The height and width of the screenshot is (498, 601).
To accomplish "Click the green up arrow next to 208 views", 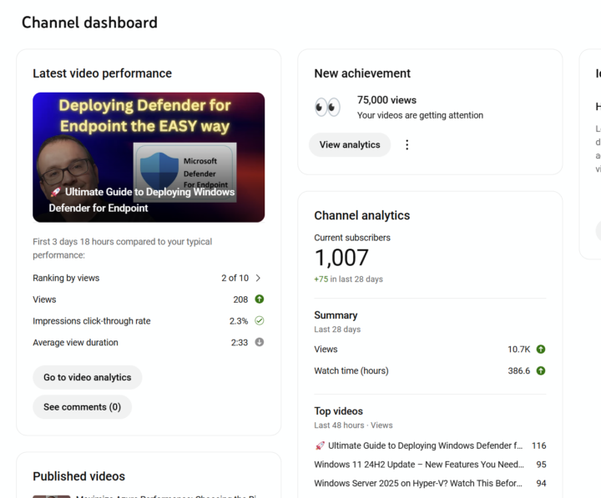I will click(x=260, y=299).
